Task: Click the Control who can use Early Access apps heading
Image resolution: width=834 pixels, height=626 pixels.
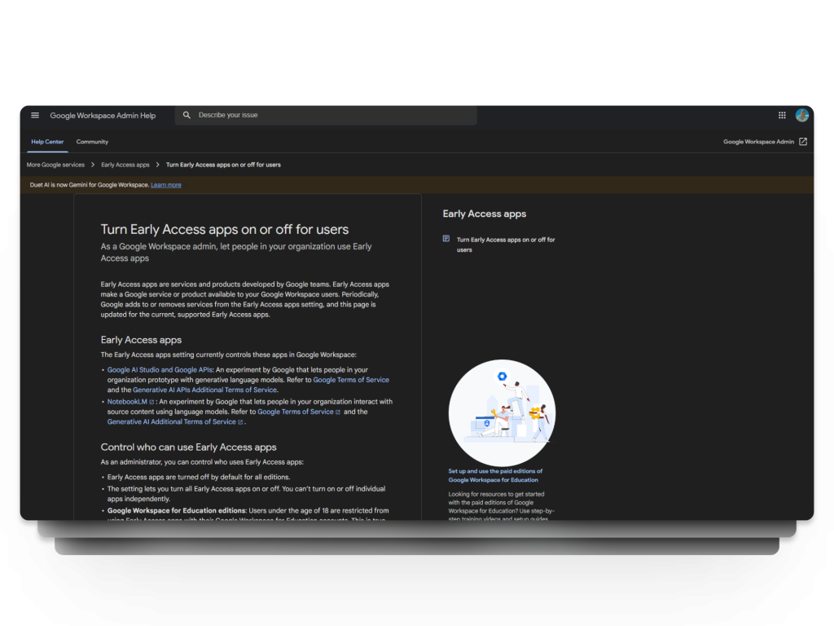Action: [188, 447]
